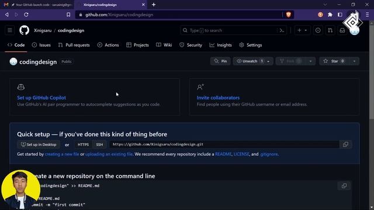Open the Invite collaborators link
Screen dimensions: 374x210
218,97
